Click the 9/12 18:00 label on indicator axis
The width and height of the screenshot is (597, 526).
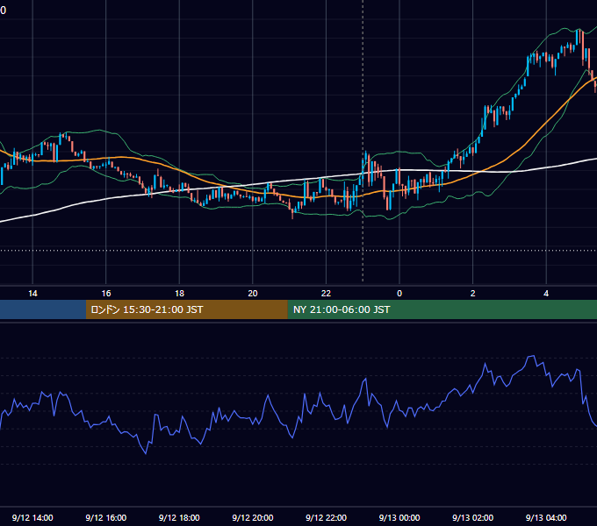click(x=179, y=517)
